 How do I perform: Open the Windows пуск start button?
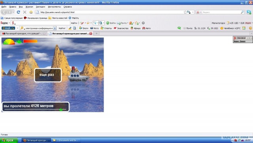(9, 140)
